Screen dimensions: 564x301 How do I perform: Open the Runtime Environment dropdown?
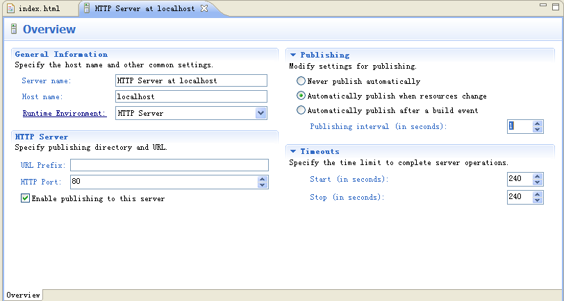[260, 113]
